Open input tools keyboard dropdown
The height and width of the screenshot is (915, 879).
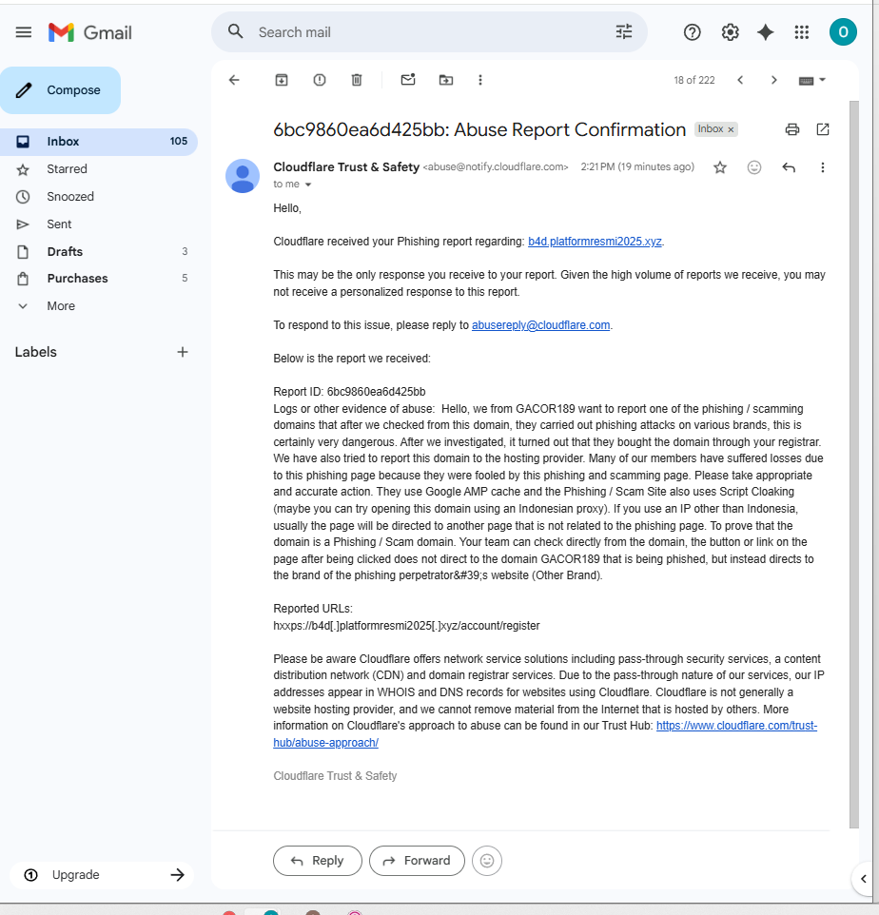[811, 80]
